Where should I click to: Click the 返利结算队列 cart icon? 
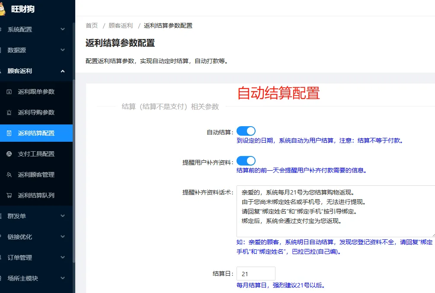pos(10,195)
